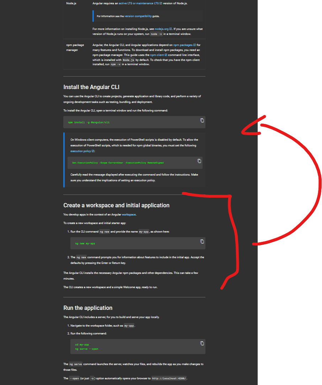The width and height of the screenshot is (322, 385).
Task: Click the http://localhost:4200/ inline code
Action: [x=169, y=378]
